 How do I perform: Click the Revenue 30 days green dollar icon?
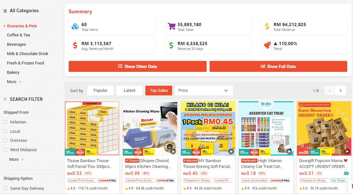click(x=171, y=45)
